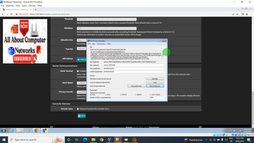Select ECDSA key type radio button

[121, 95]
